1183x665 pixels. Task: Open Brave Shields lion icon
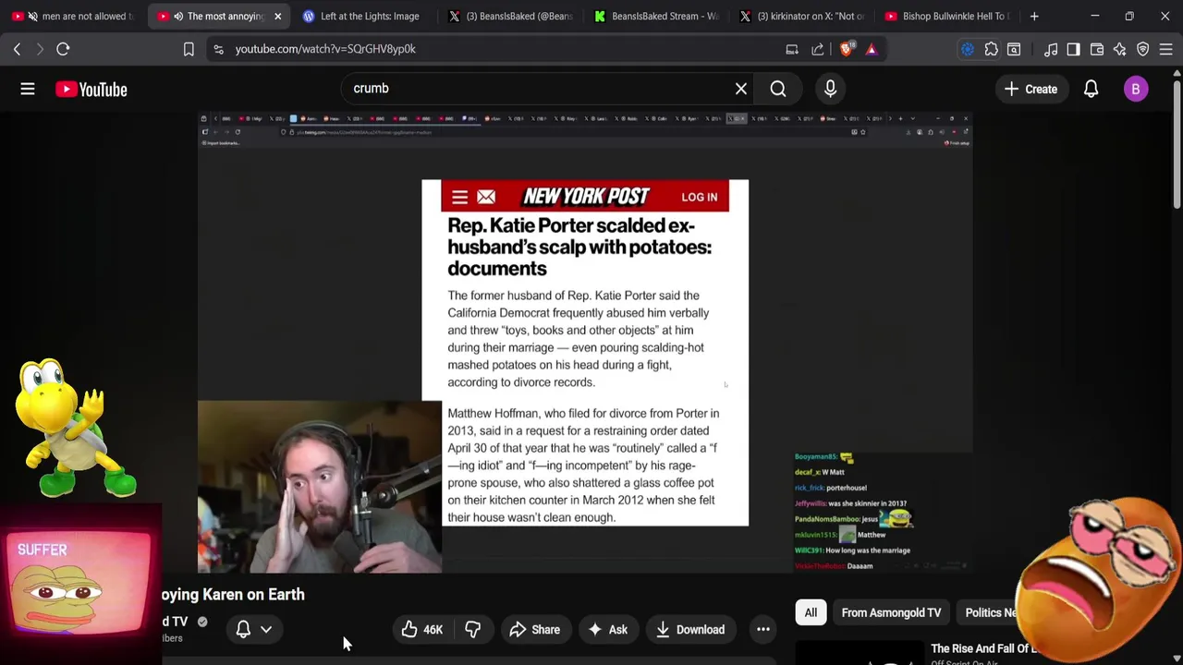[x=847, y=49]
